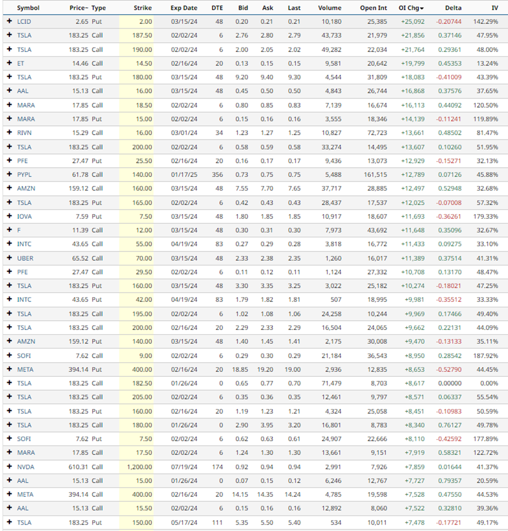Expand the AAL 15.50 Call row

9,508
